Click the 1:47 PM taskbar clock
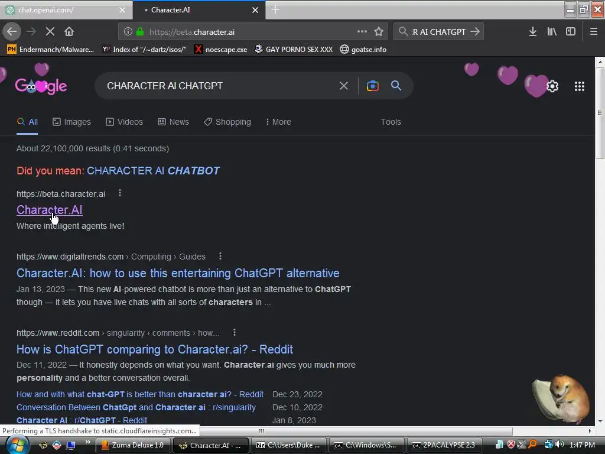 coord(582,445)
